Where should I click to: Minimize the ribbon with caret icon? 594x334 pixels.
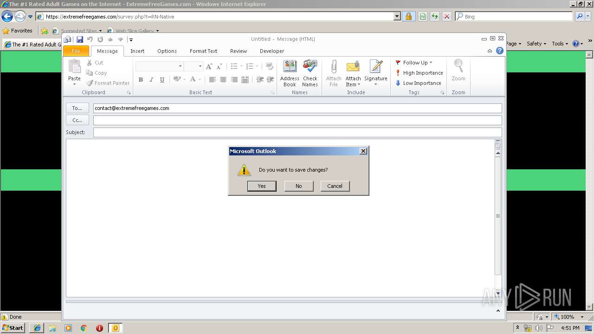pyautogui.click(x=490, y=51)
